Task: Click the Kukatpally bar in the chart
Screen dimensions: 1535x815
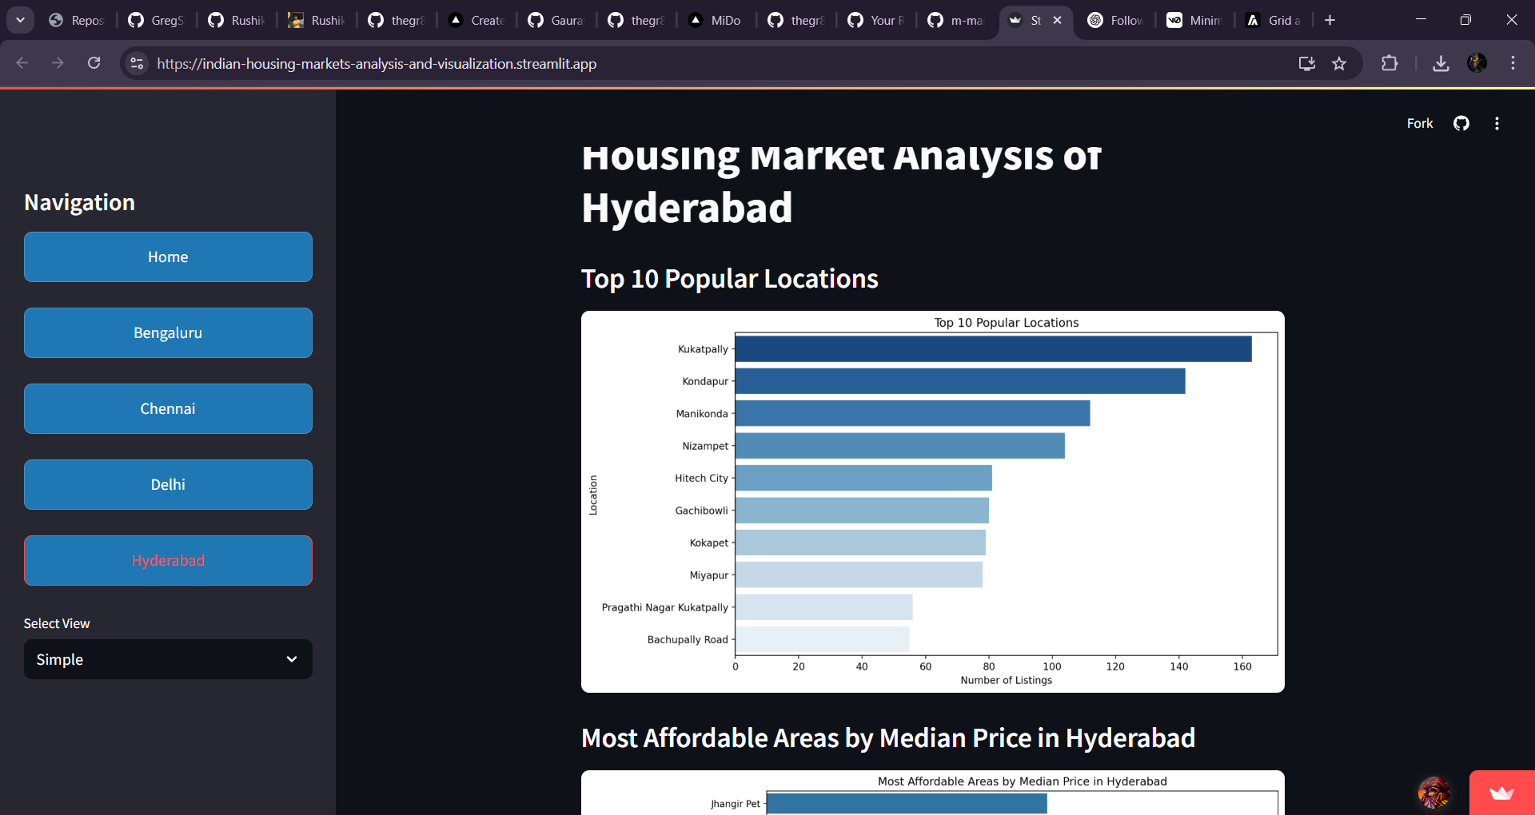Action: click(x=993, y=349)
